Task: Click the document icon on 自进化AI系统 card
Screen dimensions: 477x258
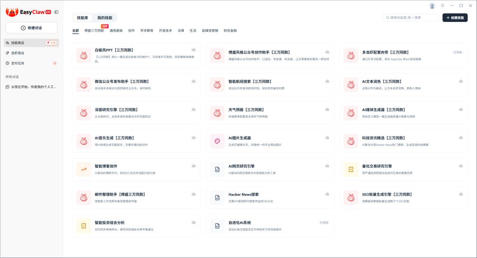Action: tap(217, 225)
